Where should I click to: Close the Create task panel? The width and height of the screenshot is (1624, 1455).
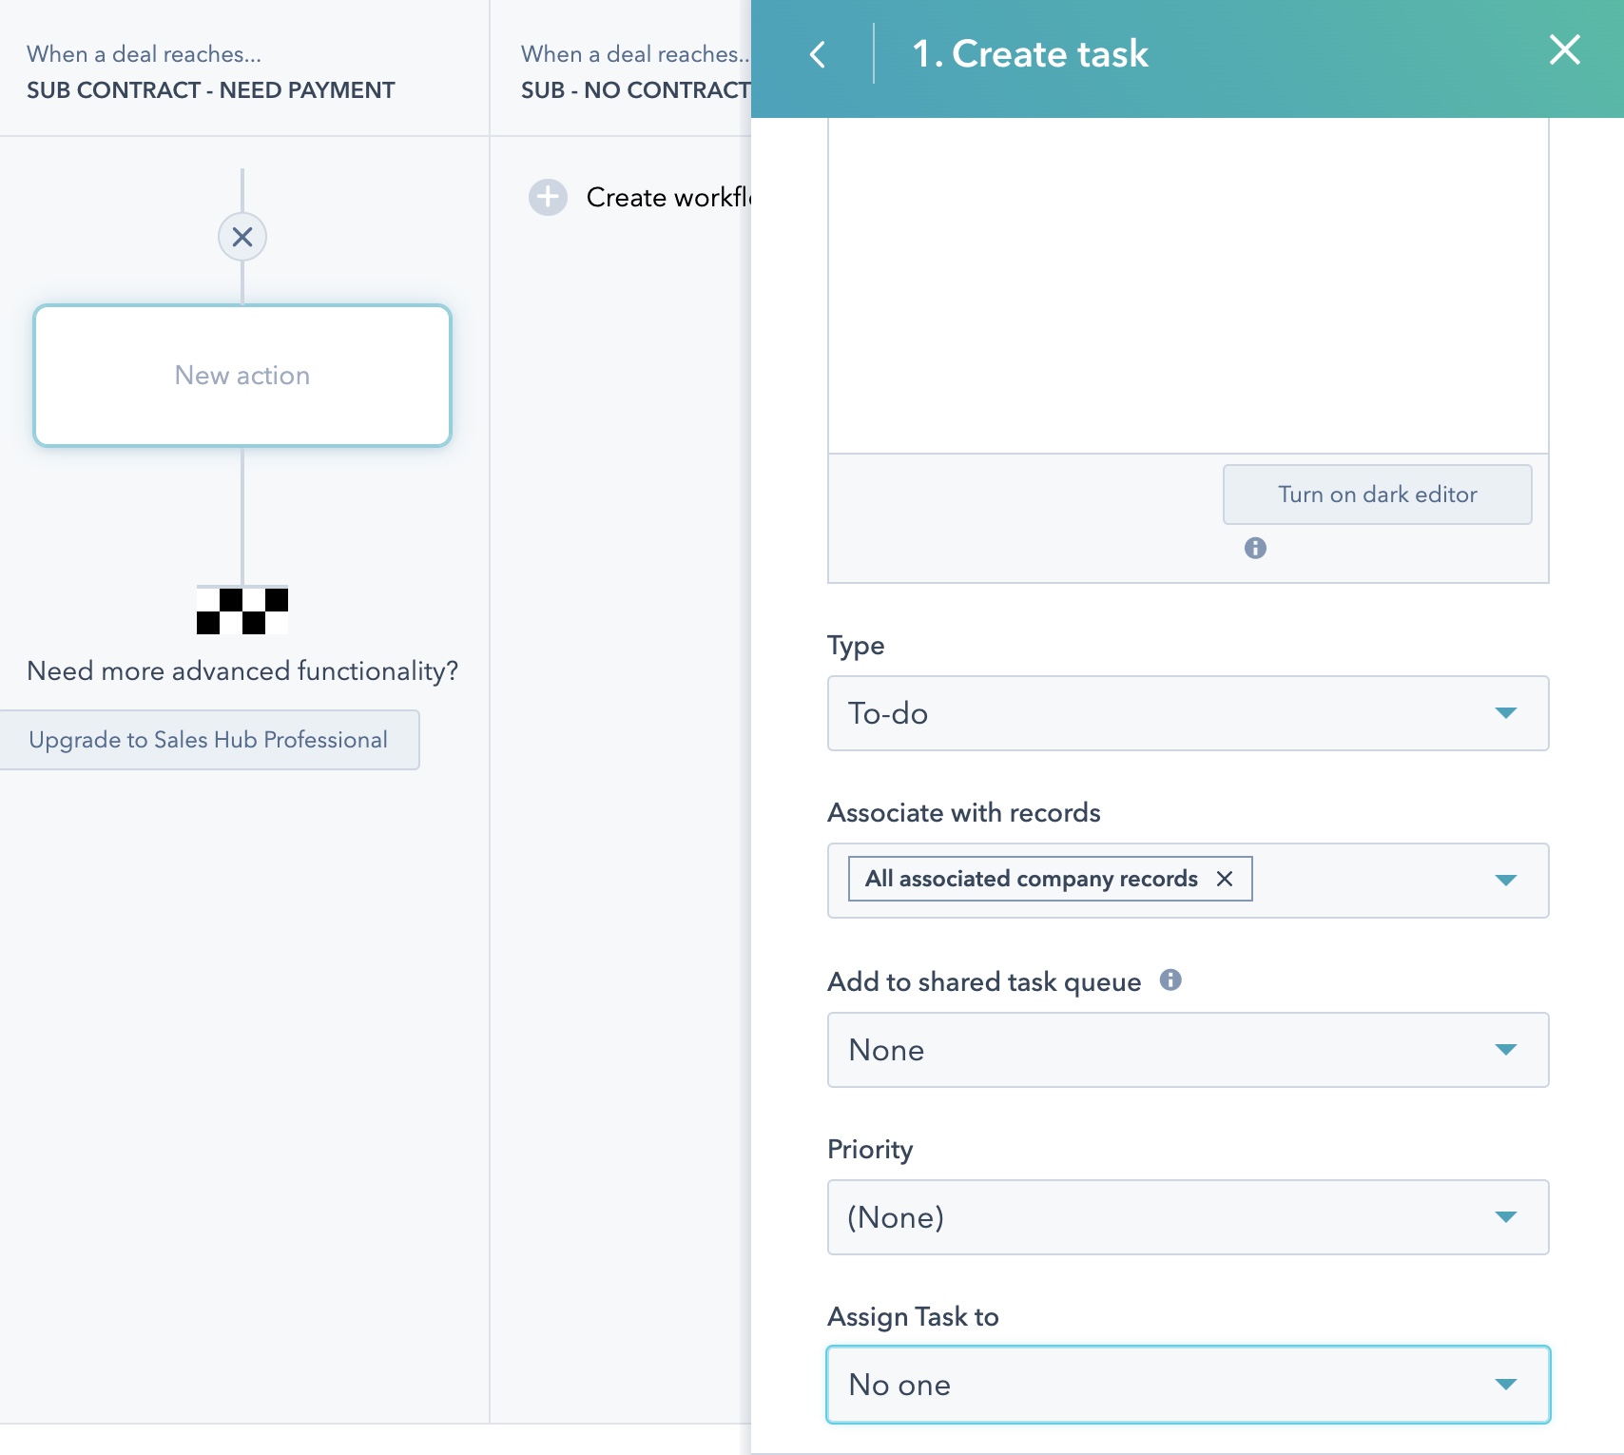[1563, 51]
